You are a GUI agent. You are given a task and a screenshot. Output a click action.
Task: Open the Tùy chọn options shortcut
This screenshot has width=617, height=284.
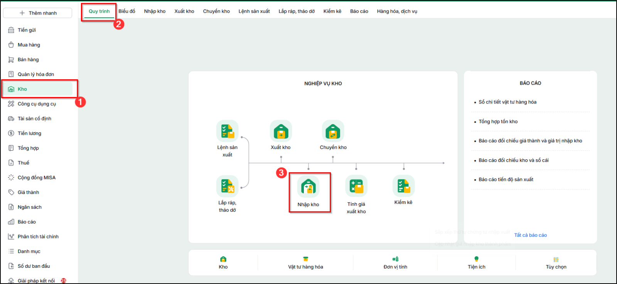click(556, 263)
